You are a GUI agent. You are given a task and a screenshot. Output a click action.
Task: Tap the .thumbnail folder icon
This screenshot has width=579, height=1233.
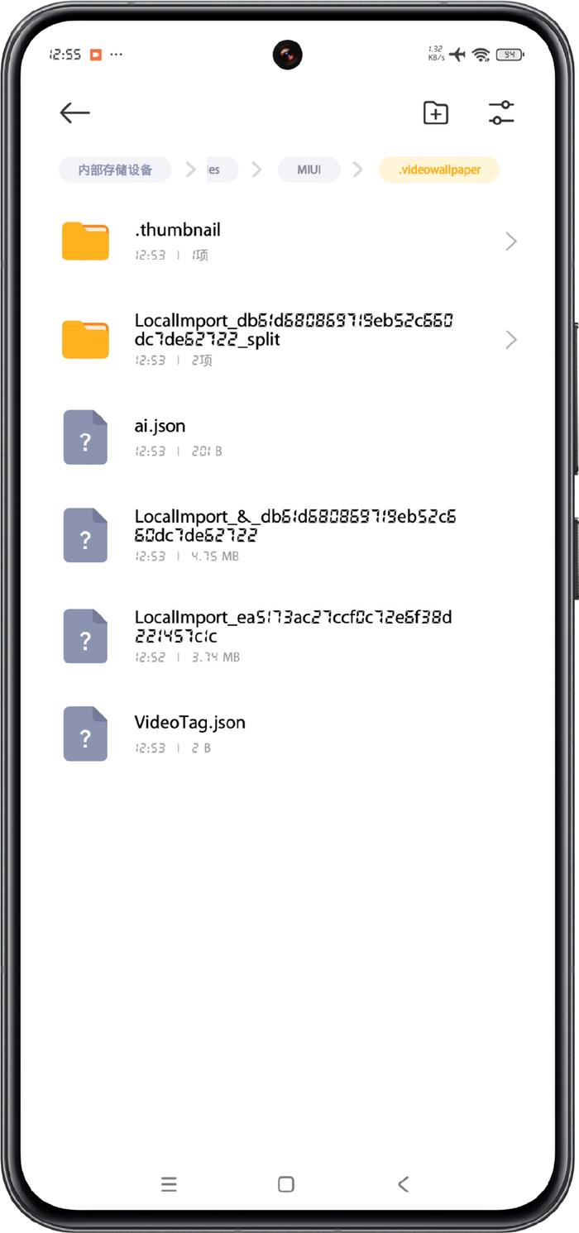85,241
